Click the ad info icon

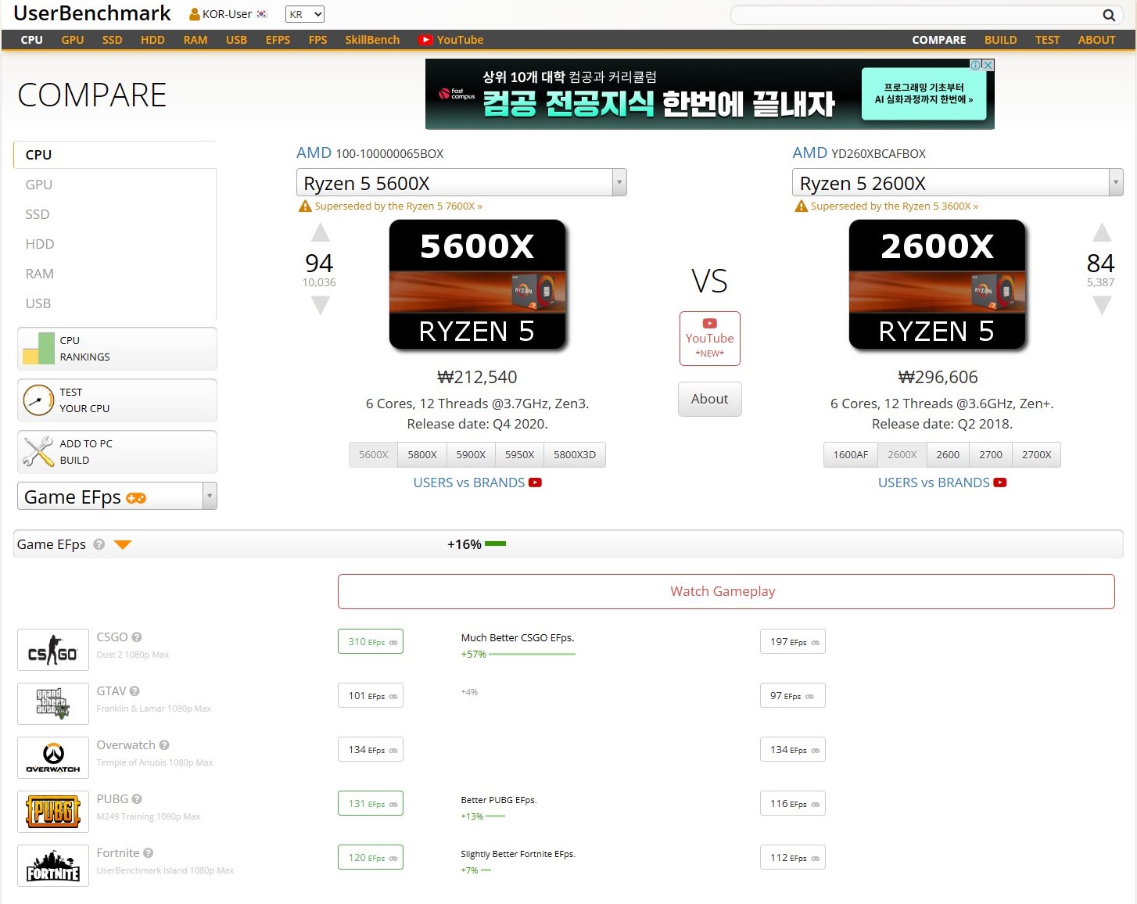coord(976,65)
